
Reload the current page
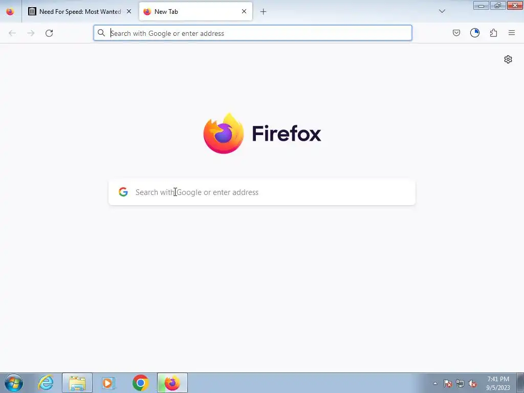(49, 33)
